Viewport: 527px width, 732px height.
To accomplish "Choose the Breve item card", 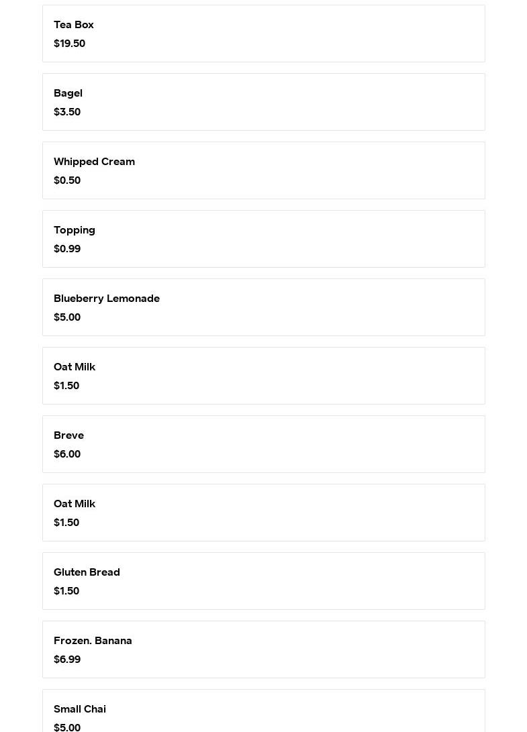I will pos(263,444).
